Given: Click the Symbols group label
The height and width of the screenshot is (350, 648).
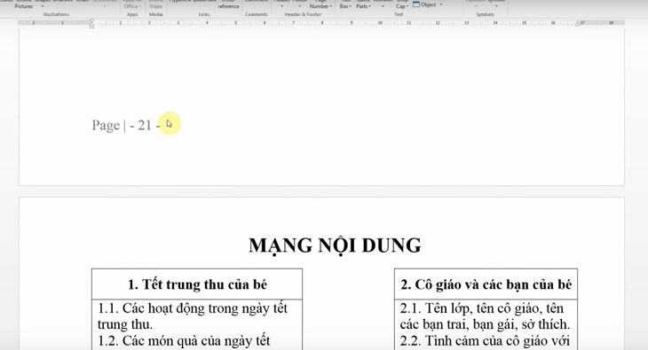Looking at the screenshot, I should click(486, 14).
